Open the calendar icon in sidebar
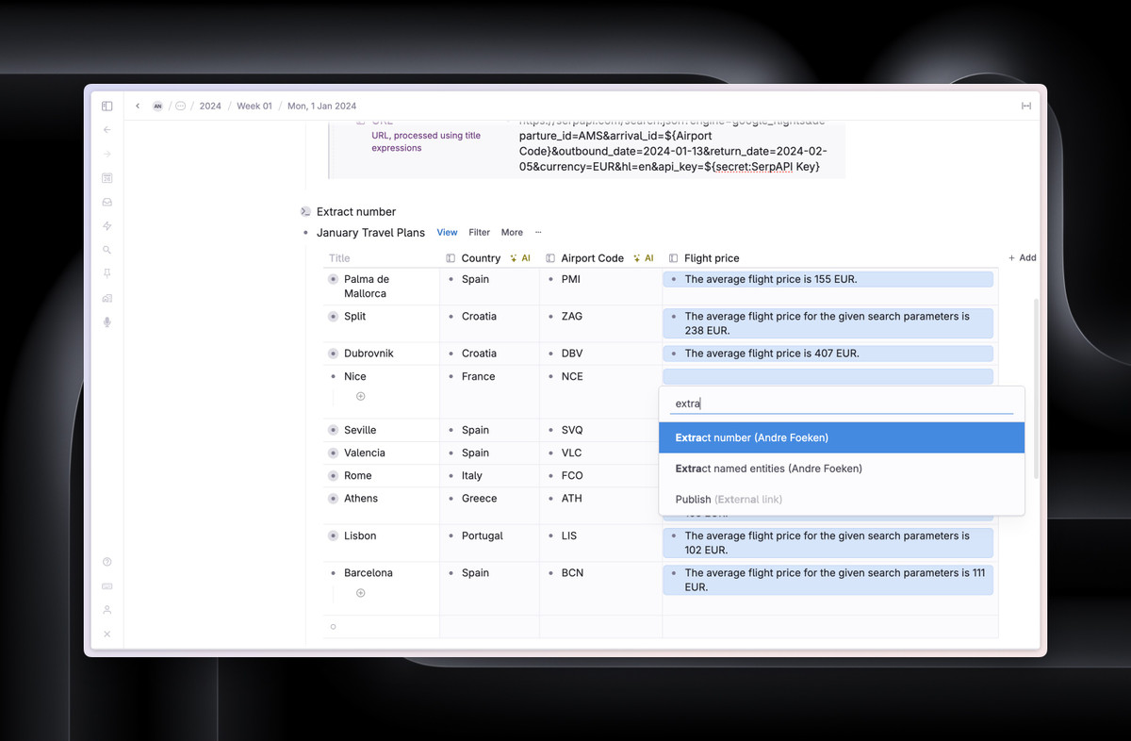 coord(107,177)
